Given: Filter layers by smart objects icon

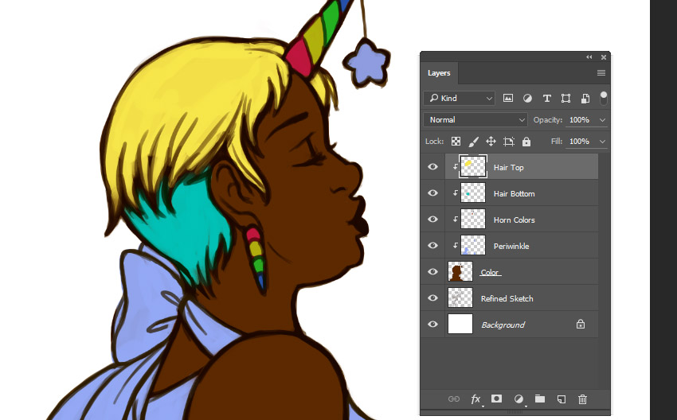Looking at the screenshot, I should coord(585,99).
